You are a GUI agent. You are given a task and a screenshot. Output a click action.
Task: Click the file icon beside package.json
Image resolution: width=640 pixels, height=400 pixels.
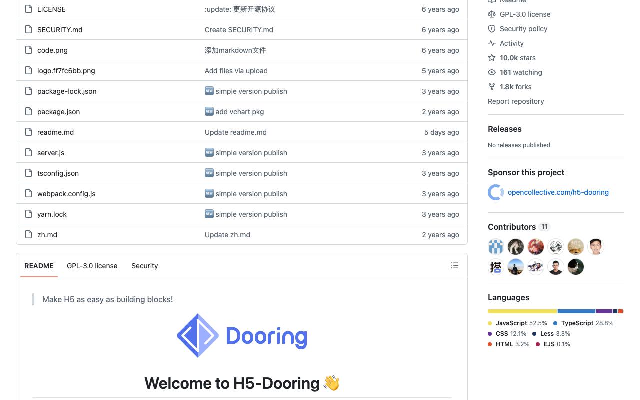pos(28,112)
